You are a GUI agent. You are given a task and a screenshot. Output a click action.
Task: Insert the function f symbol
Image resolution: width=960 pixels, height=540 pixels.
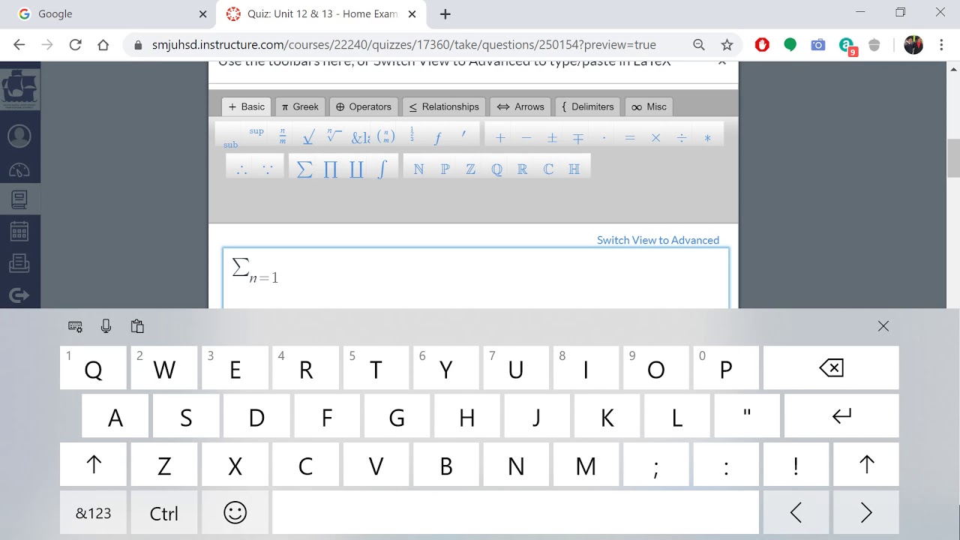point(438,137)
